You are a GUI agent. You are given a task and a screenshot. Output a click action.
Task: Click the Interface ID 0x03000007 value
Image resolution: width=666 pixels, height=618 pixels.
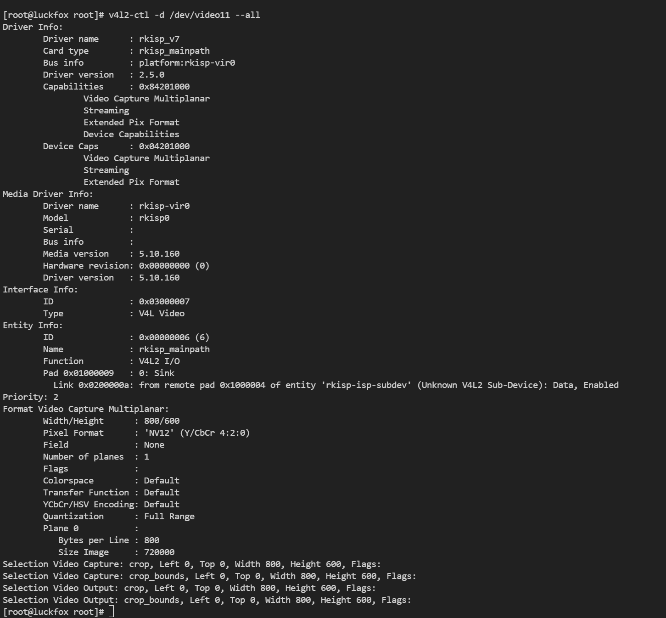164,301
